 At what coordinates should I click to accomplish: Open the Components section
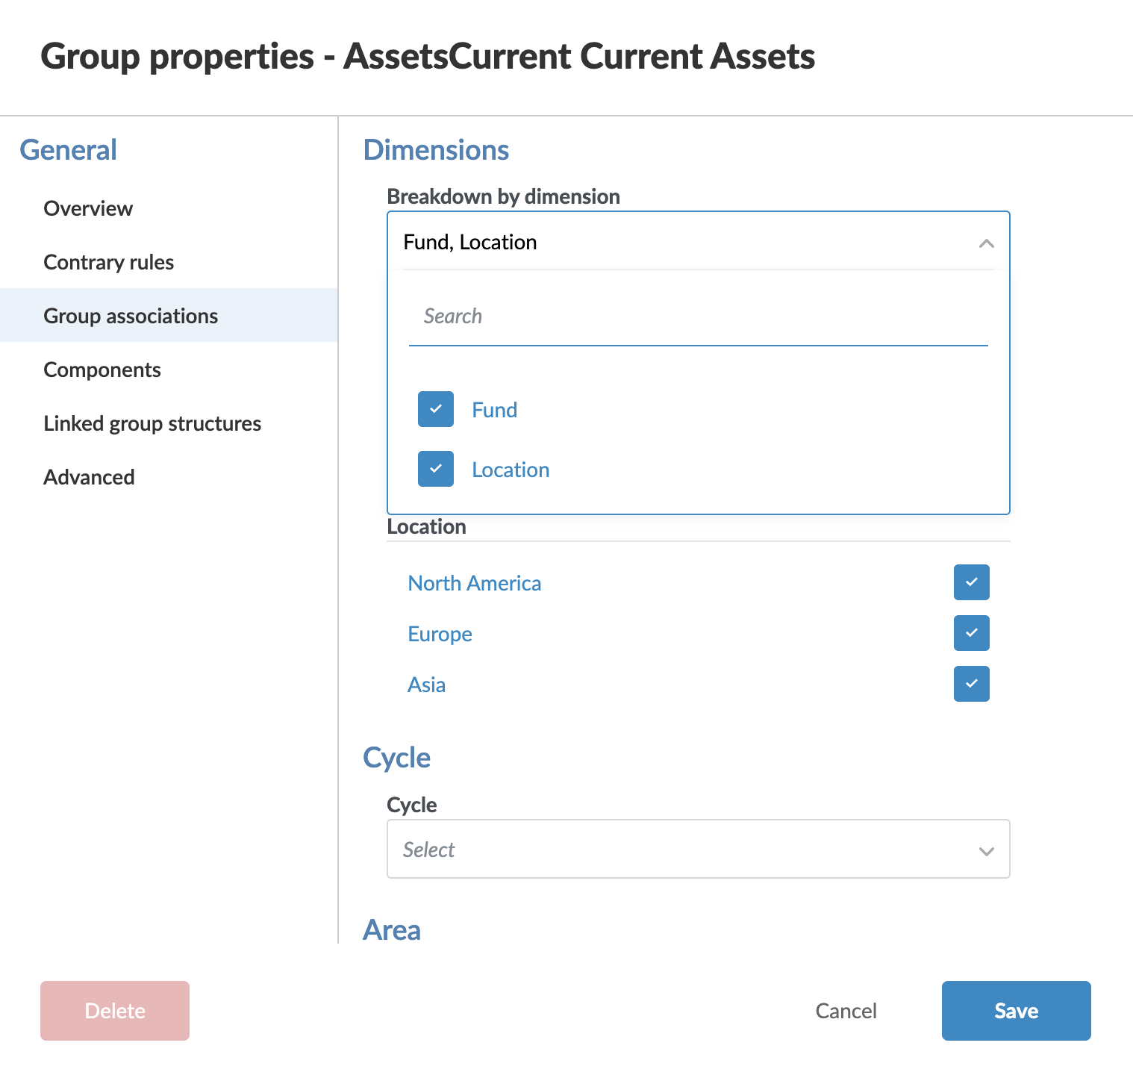[102, 370]
